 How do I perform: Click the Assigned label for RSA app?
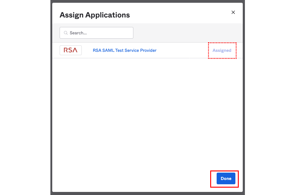pos(222,50)
